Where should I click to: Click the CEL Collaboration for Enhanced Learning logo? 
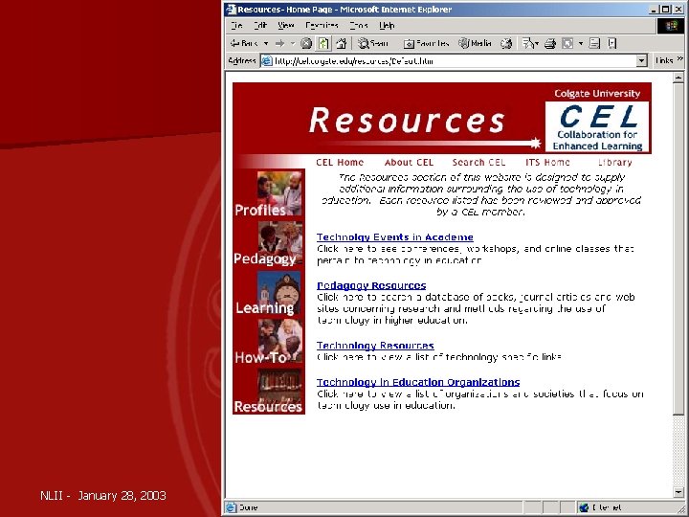click(597, 126)
